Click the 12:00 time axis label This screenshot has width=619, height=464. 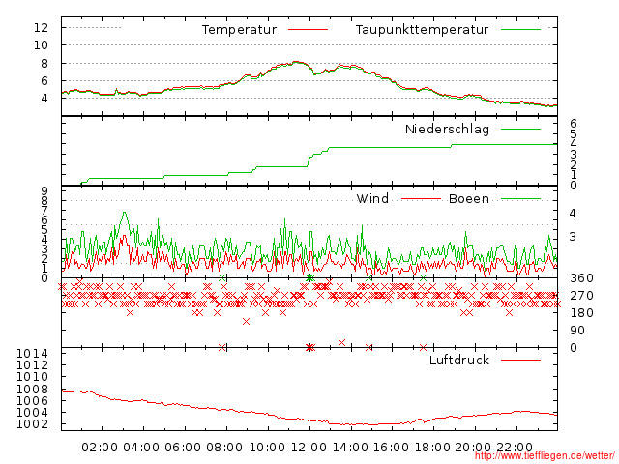pyautogui.click(x=309, y=448)
